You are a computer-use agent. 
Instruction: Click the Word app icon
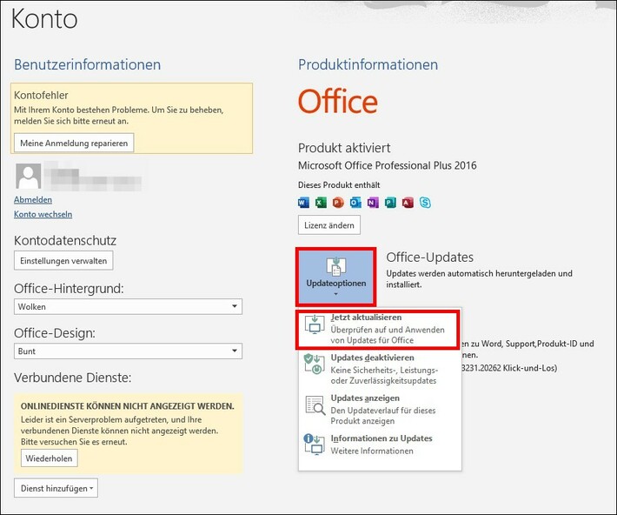(304, 202)
